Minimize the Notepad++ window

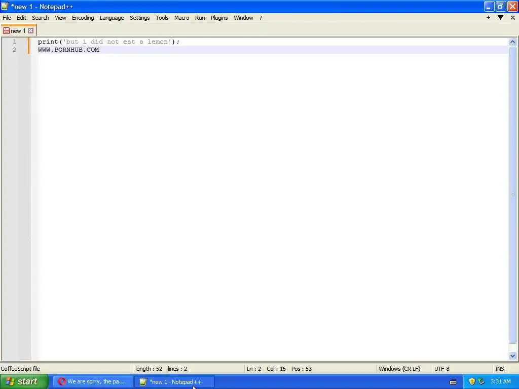489,6
